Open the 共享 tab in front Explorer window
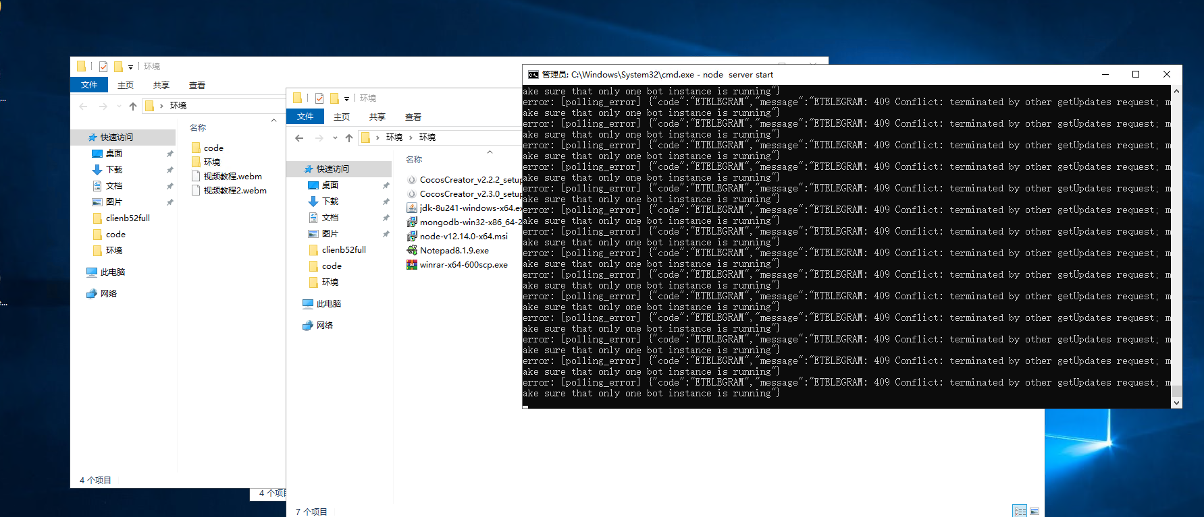This screenshot has width=1204, height=517. (x=377, y=117)
